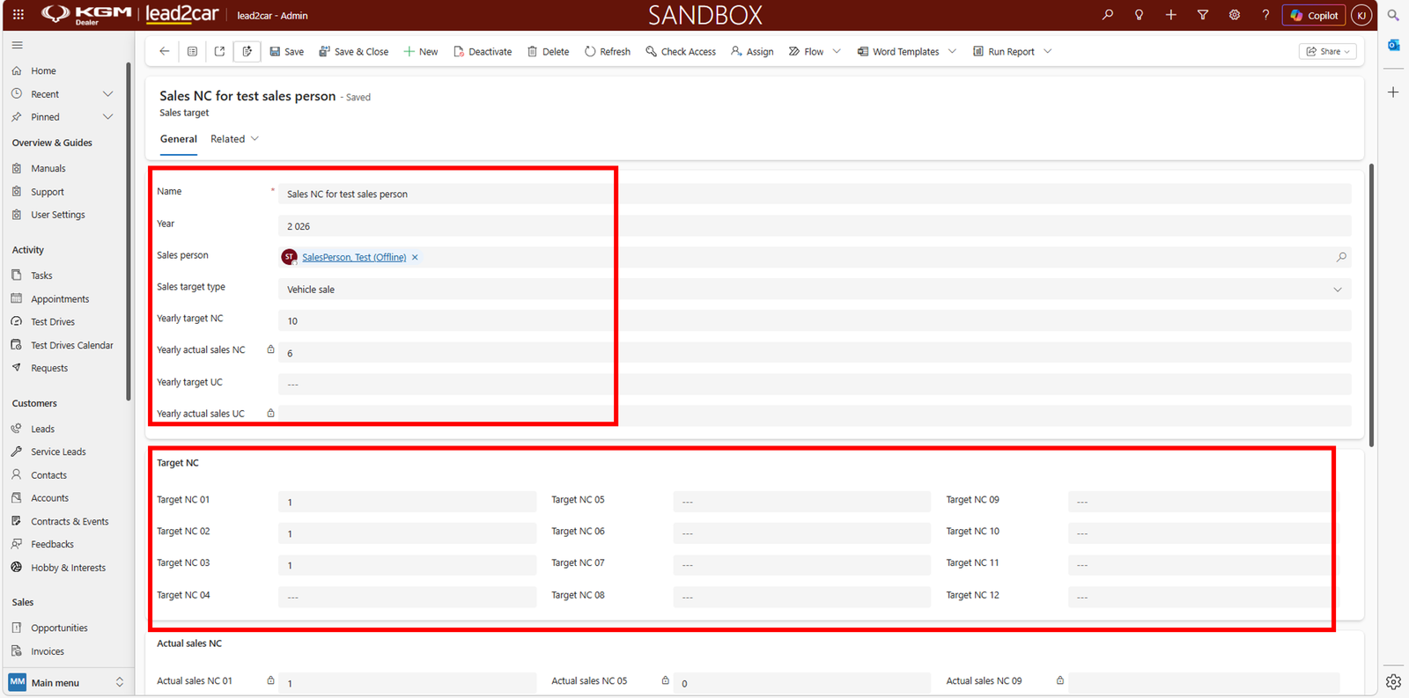Viewport: 1409px width, 698px height.
Task: Open the KJ user account avatar
Action: 1361,15
